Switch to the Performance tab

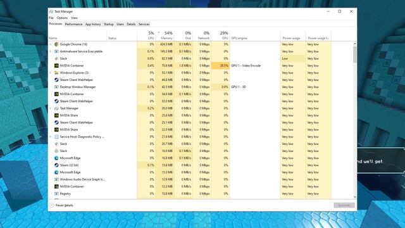(73, 24)
